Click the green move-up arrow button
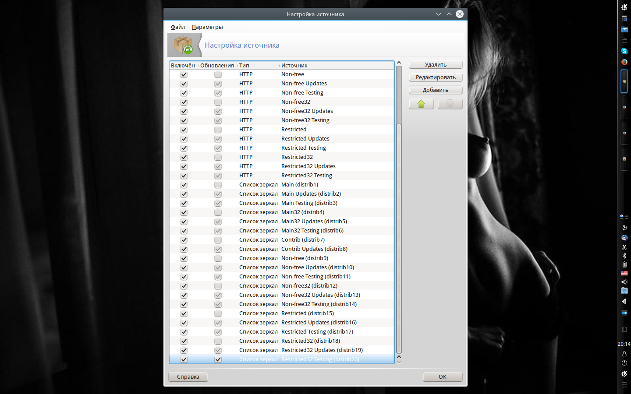Viewport: 631px width, 394px height. 421,104
